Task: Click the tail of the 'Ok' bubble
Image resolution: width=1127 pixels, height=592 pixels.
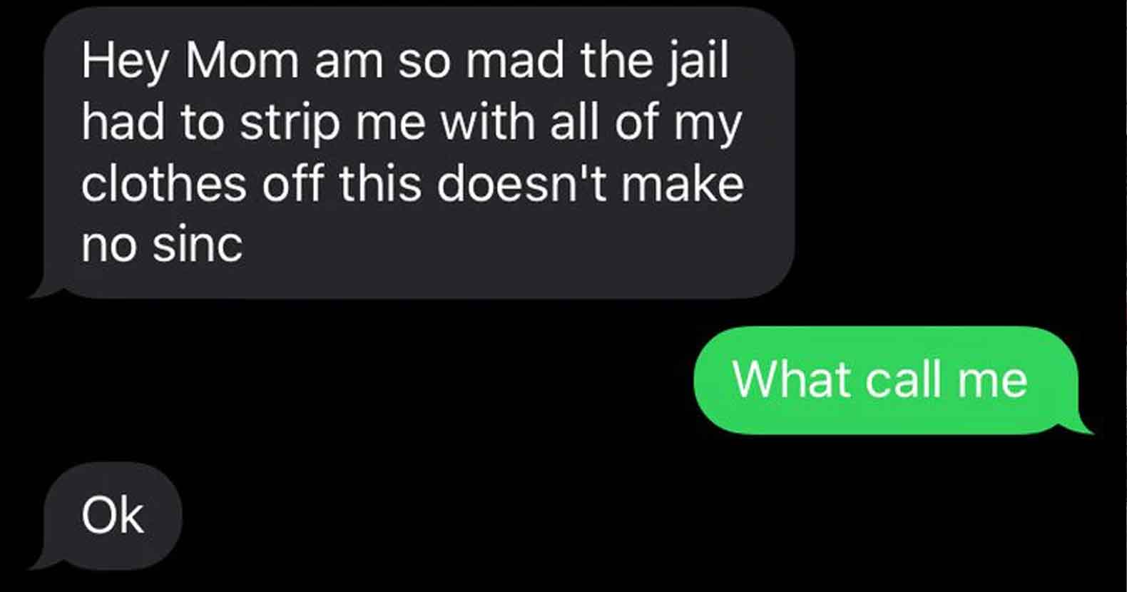Action: [48, 560]
